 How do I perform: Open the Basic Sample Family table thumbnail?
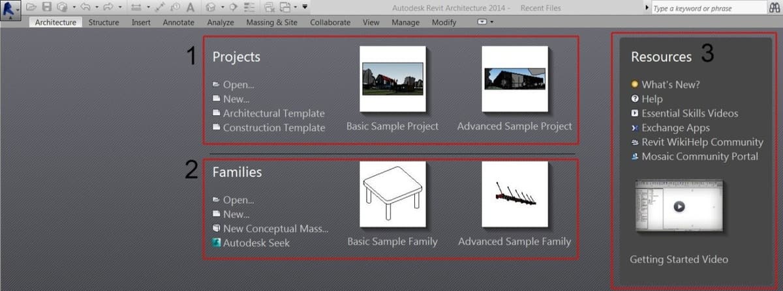coord(393,195)
